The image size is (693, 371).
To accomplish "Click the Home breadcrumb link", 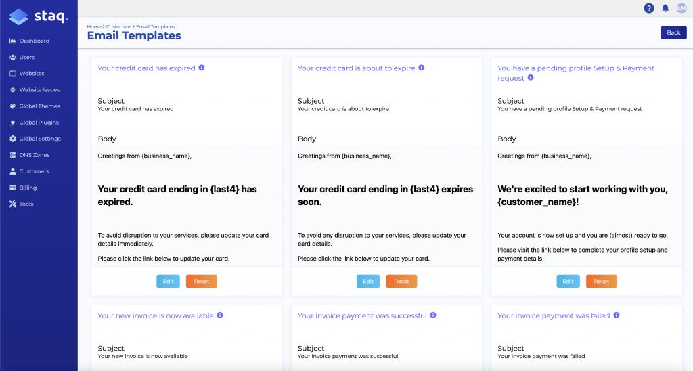I will (93, 26).
